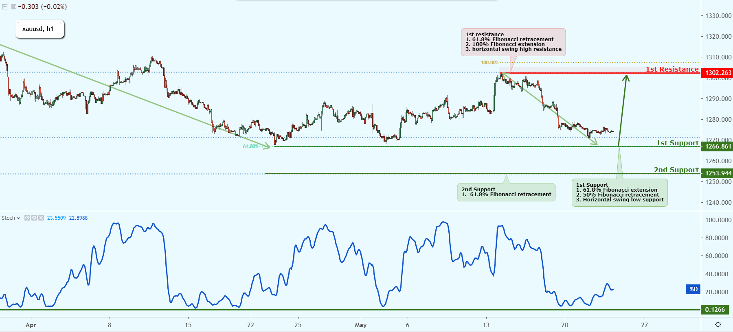The width and height of the screenshot is (733, 332).
Task: Click the 100.0000 tick on the Stoch axis
Action: (718, 220)
